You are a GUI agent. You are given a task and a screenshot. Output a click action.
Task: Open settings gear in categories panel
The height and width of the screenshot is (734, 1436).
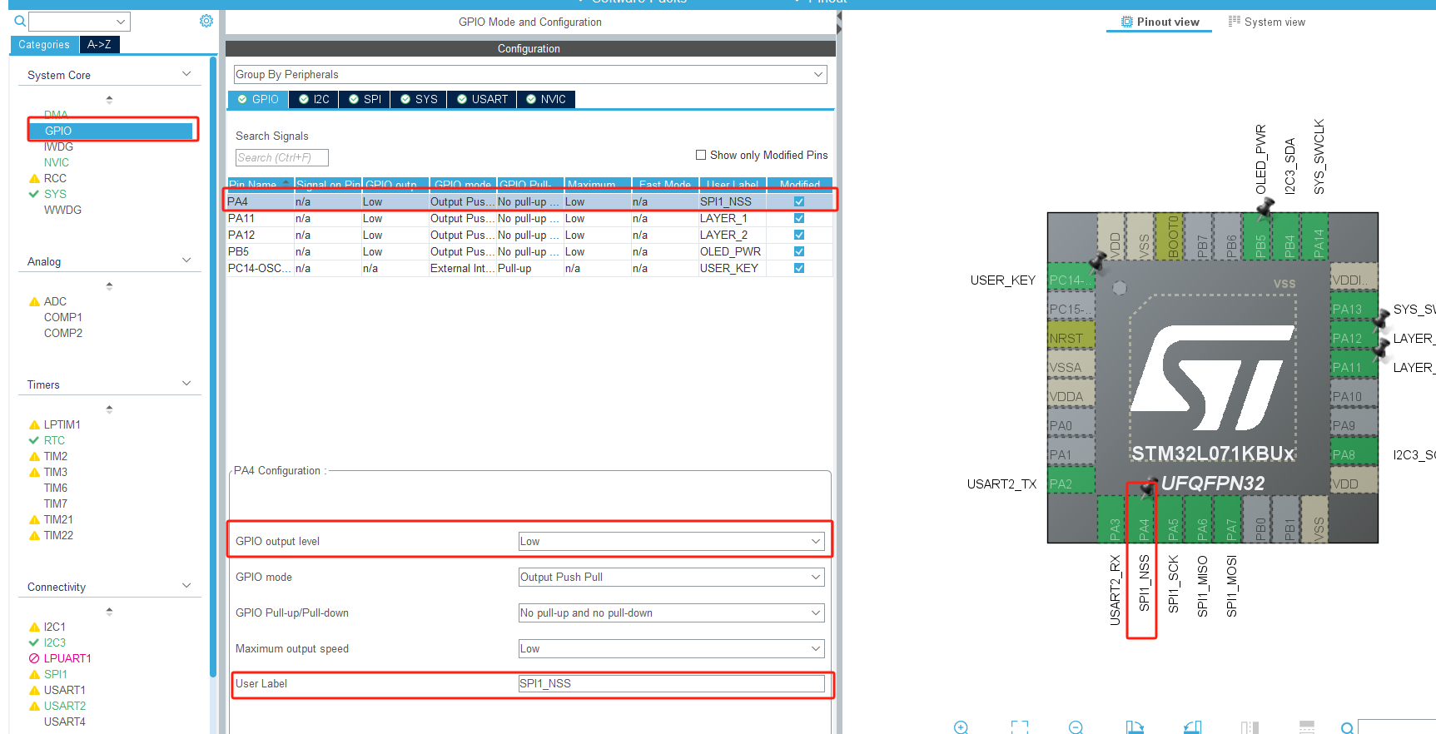(x=206, y=21)
